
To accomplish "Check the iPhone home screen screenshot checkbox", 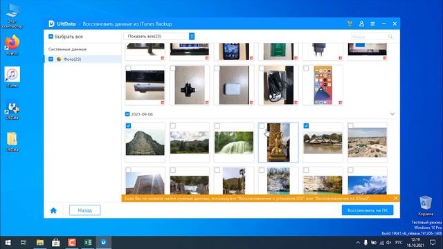I will (x=306, y=68).
